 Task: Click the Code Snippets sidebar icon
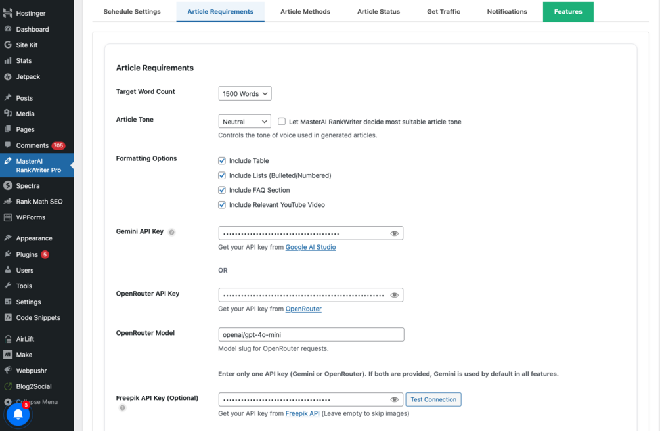click(8, 318)
